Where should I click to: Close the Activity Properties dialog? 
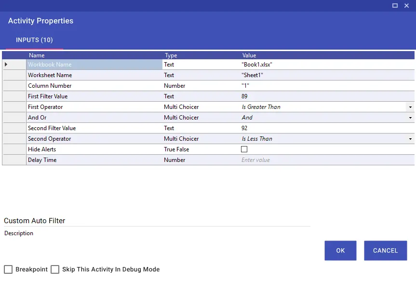coord(406,6)
